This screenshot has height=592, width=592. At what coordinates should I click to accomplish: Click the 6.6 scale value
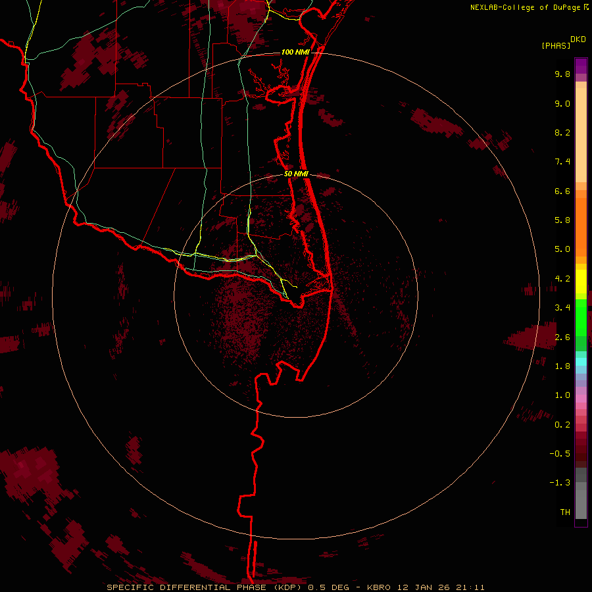click(x=562, y=191)
